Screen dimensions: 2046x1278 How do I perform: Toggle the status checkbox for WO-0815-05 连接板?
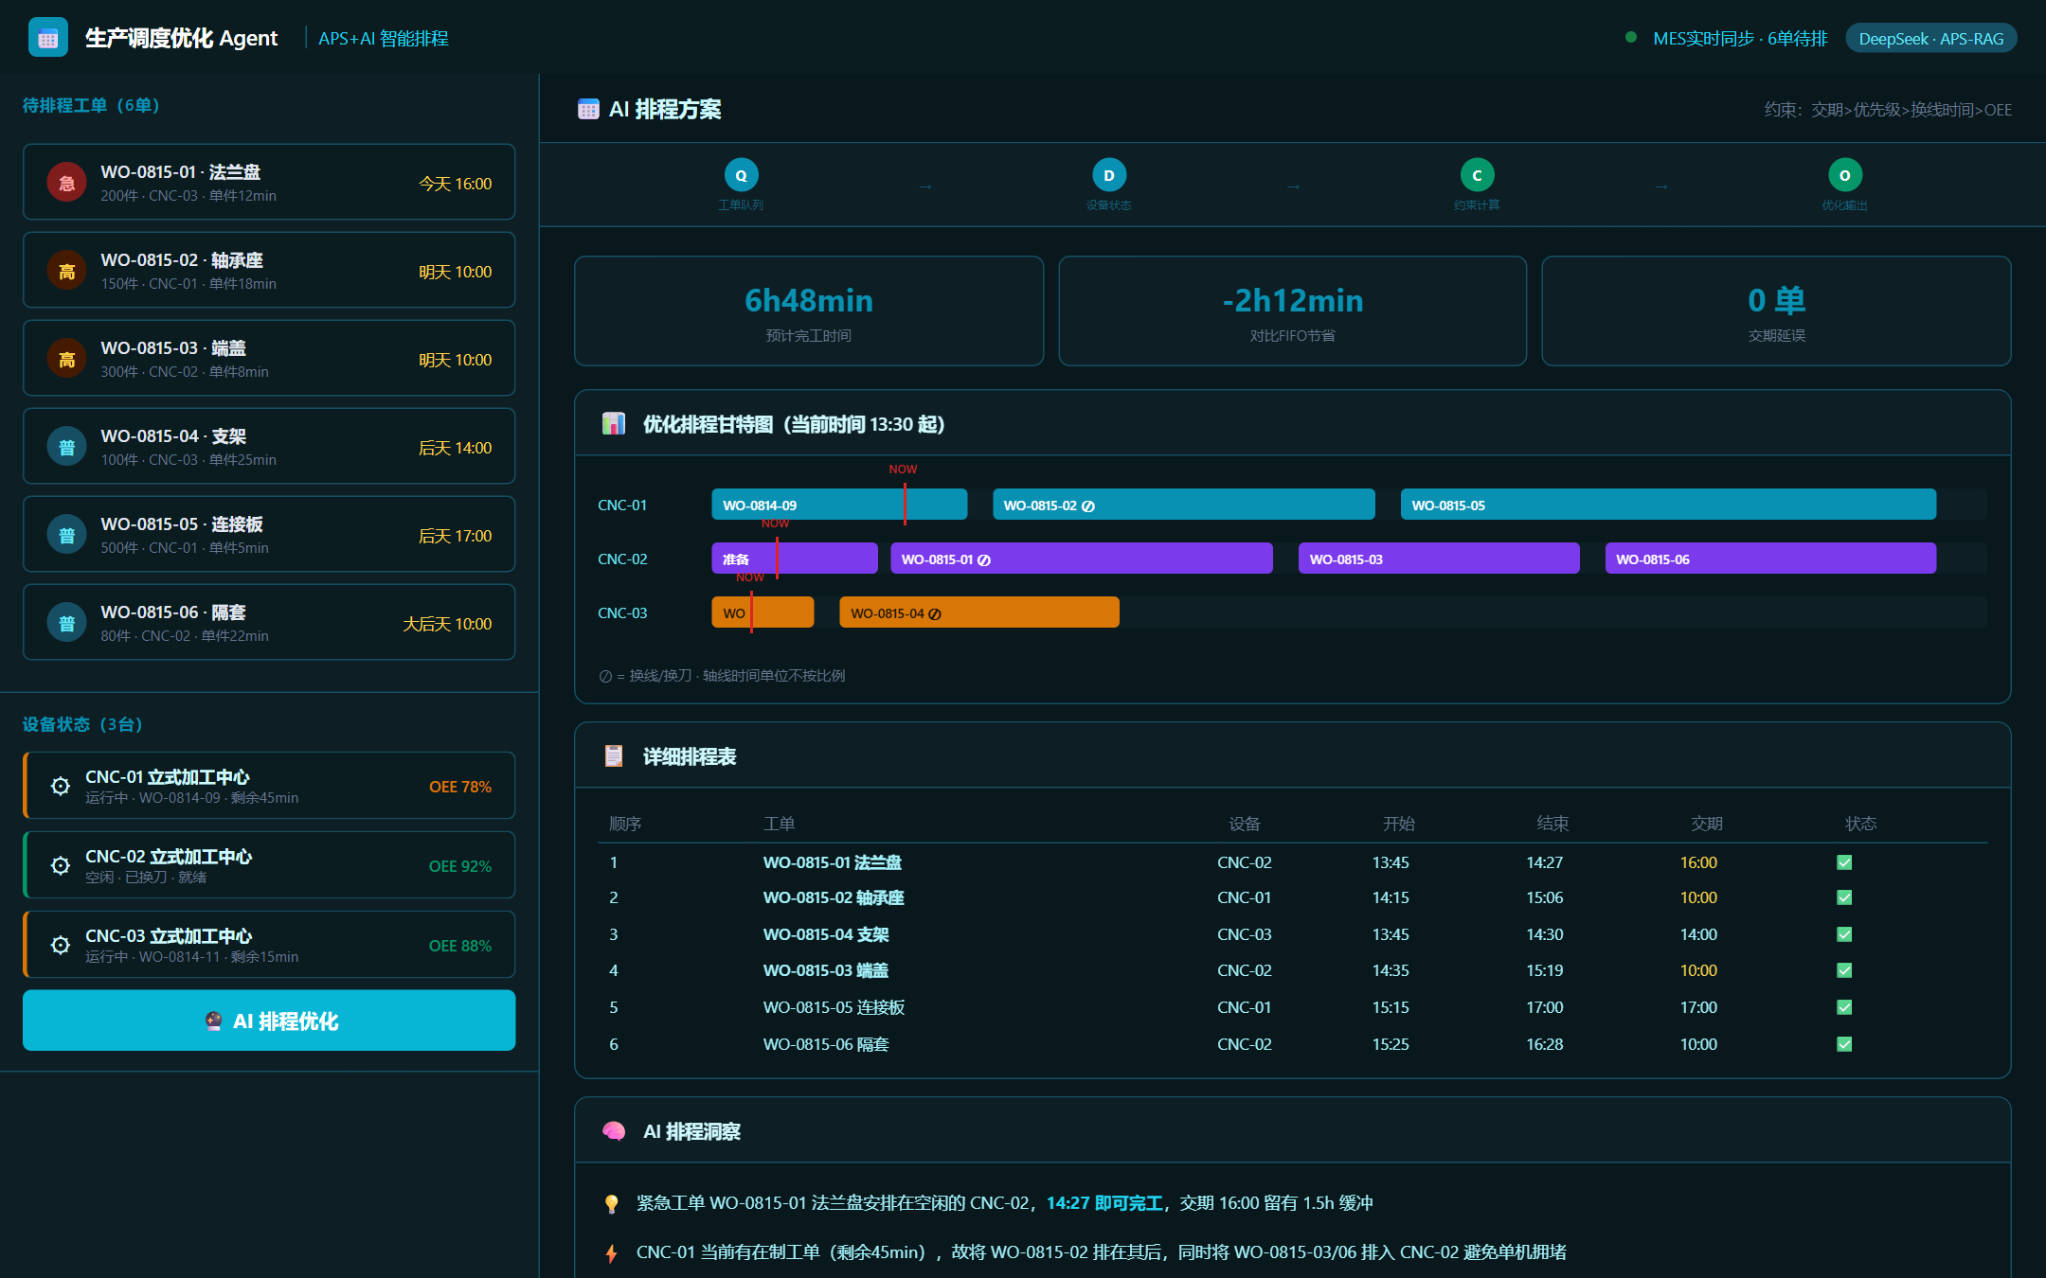point(1844,1007)
